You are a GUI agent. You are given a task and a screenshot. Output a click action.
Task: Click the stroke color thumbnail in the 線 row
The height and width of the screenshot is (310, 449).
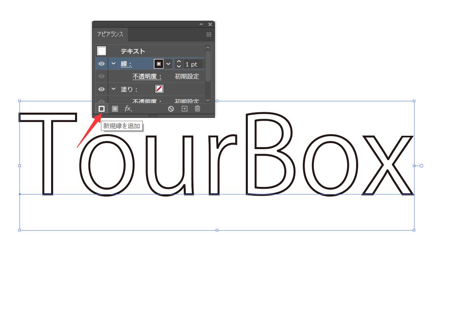click(x=159, y=64)
